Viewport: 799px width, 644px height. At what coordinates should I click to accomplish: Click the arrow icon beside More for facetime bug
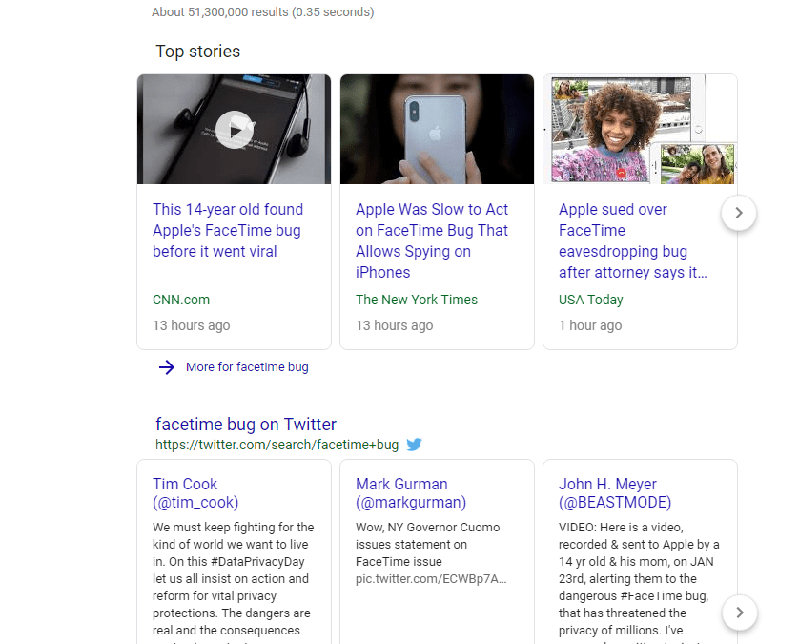tap(167, 367)
